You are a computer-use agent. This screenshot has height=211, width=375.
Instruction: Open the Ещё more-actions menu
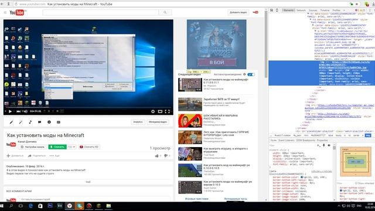tap(54, 156)
